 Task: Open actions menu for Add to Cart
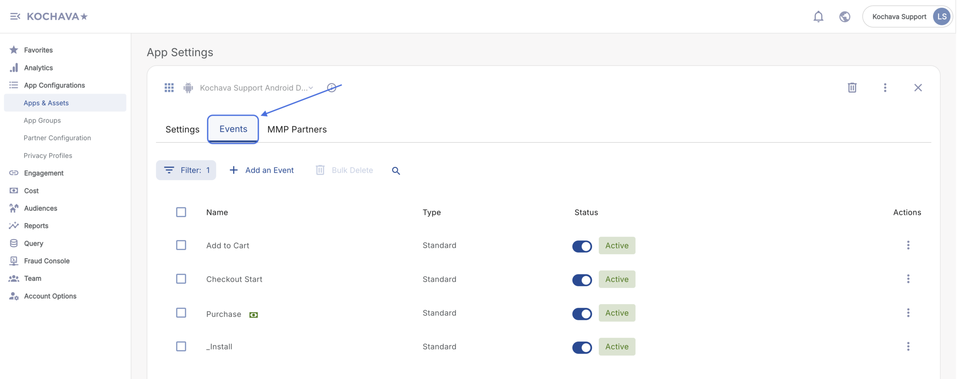908,245
